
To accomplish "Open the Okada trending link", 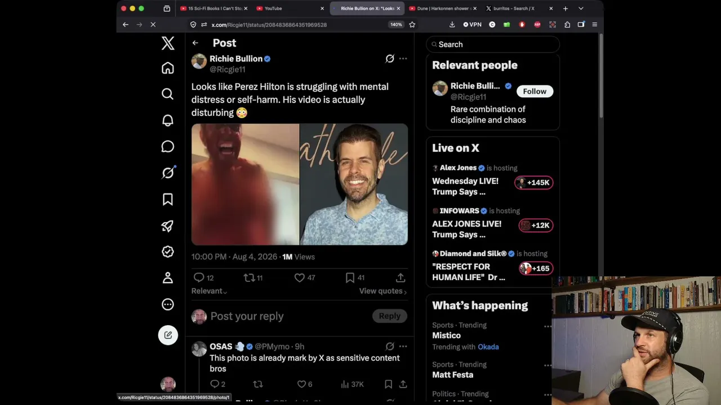I will coord(488,347).
